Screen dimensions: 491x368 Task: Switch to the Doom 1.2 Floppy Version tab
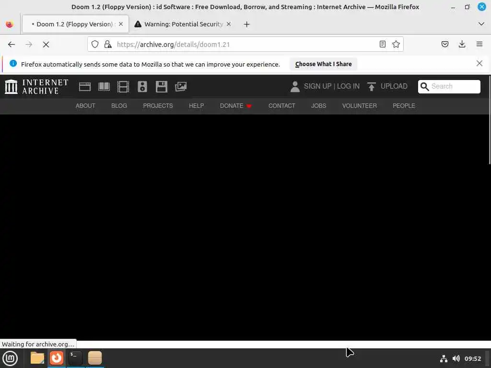coord(75,24)
